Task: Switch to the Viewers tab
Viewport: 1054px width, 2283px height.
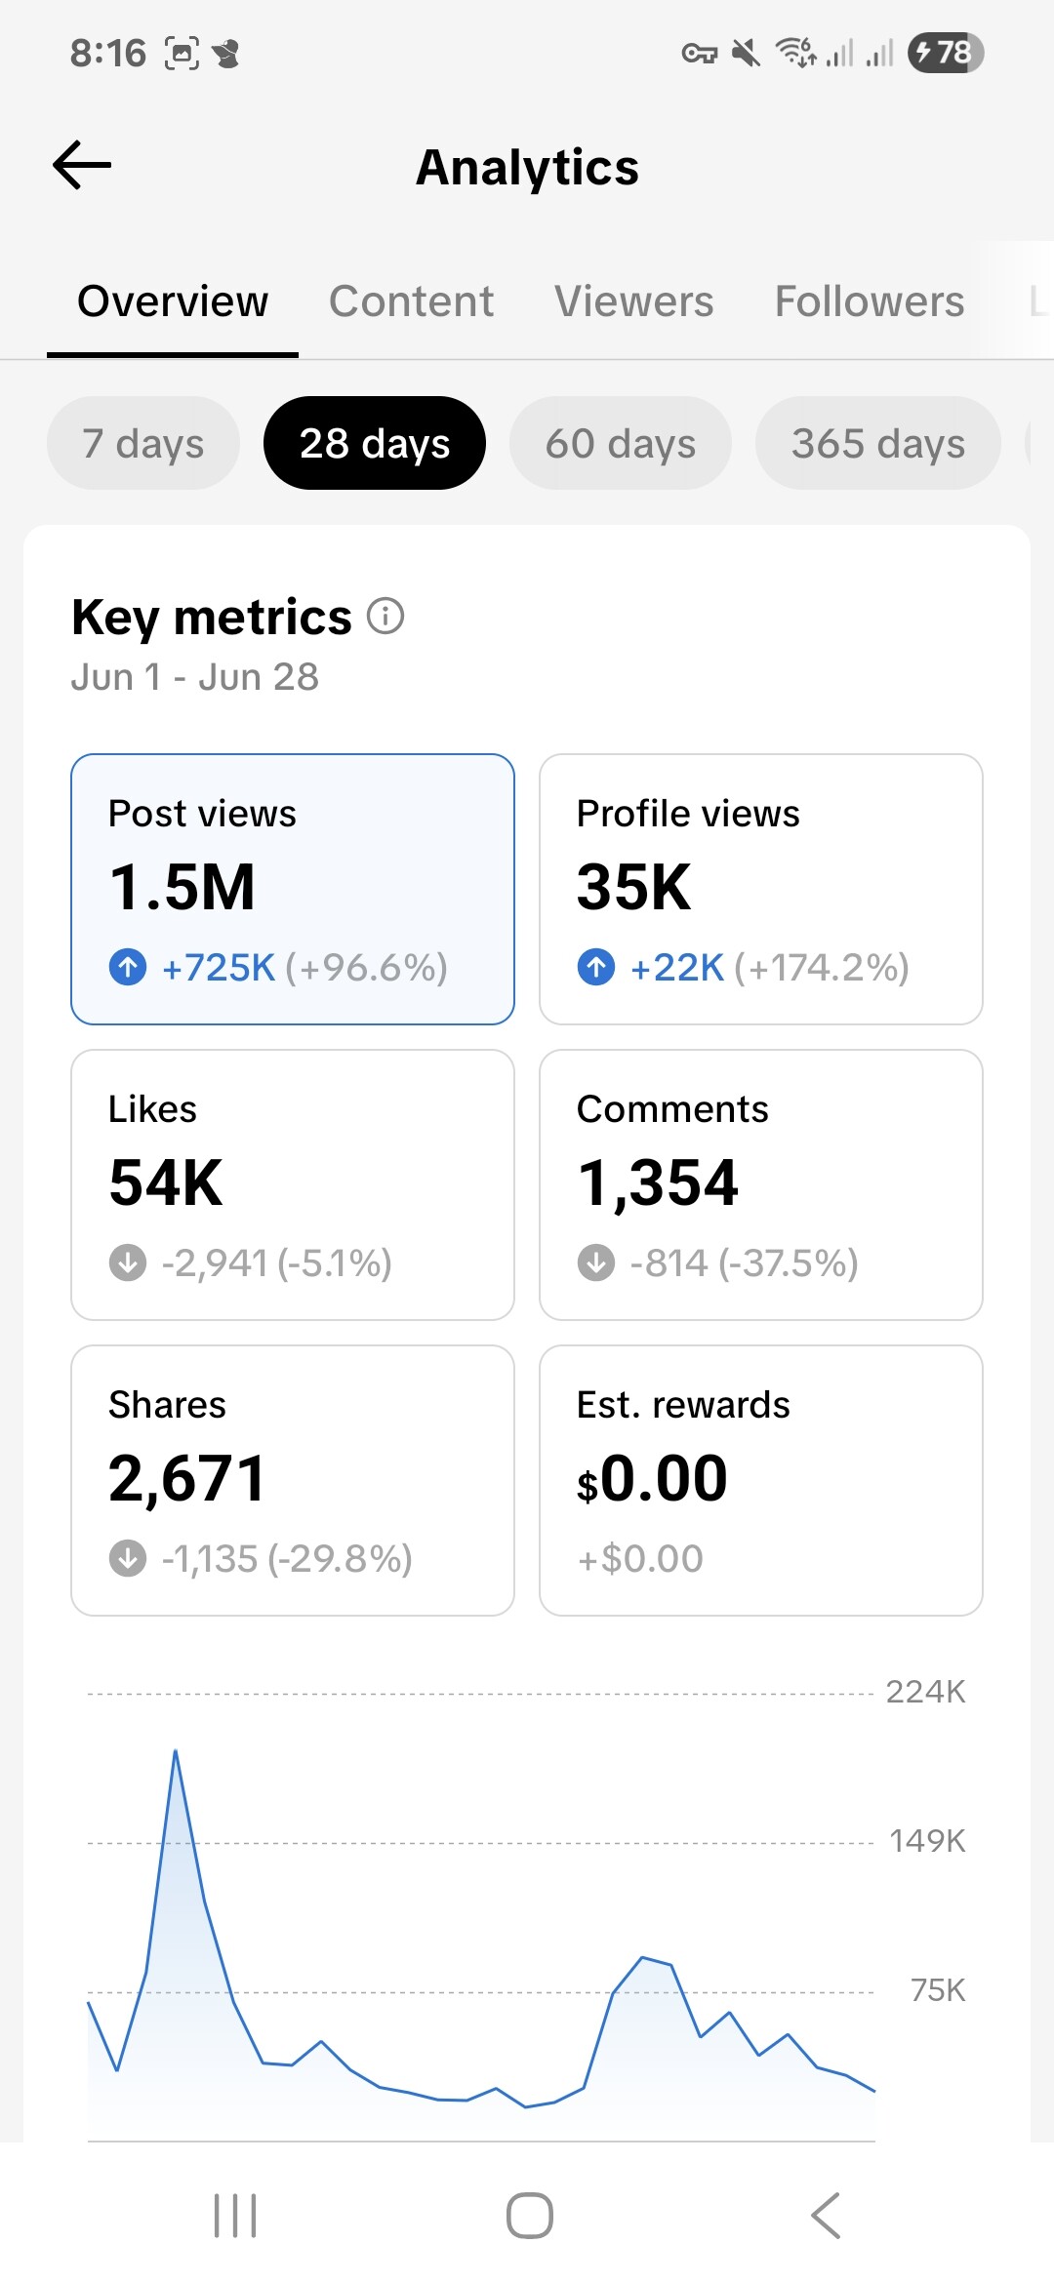Action: (x=633, y=301)
